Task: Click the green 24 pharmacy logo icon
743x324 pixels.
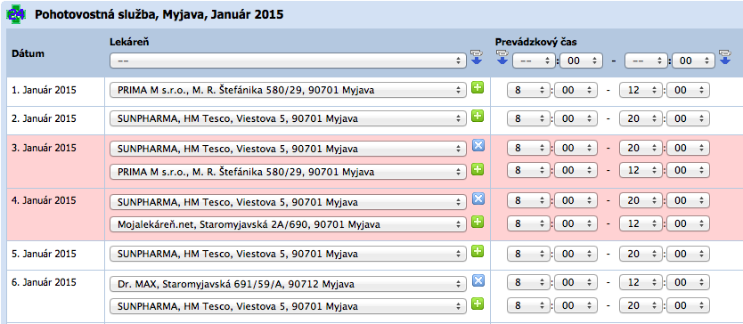Action: [16, 14]
